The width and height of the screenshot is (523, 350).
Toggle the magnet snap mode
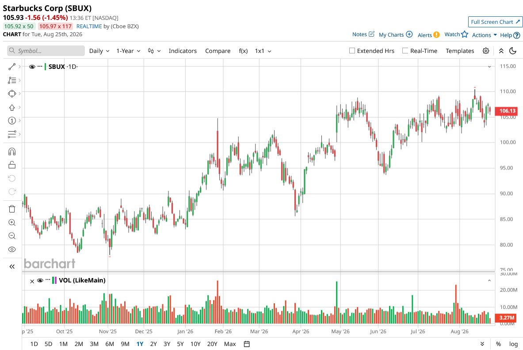[11, 152]
